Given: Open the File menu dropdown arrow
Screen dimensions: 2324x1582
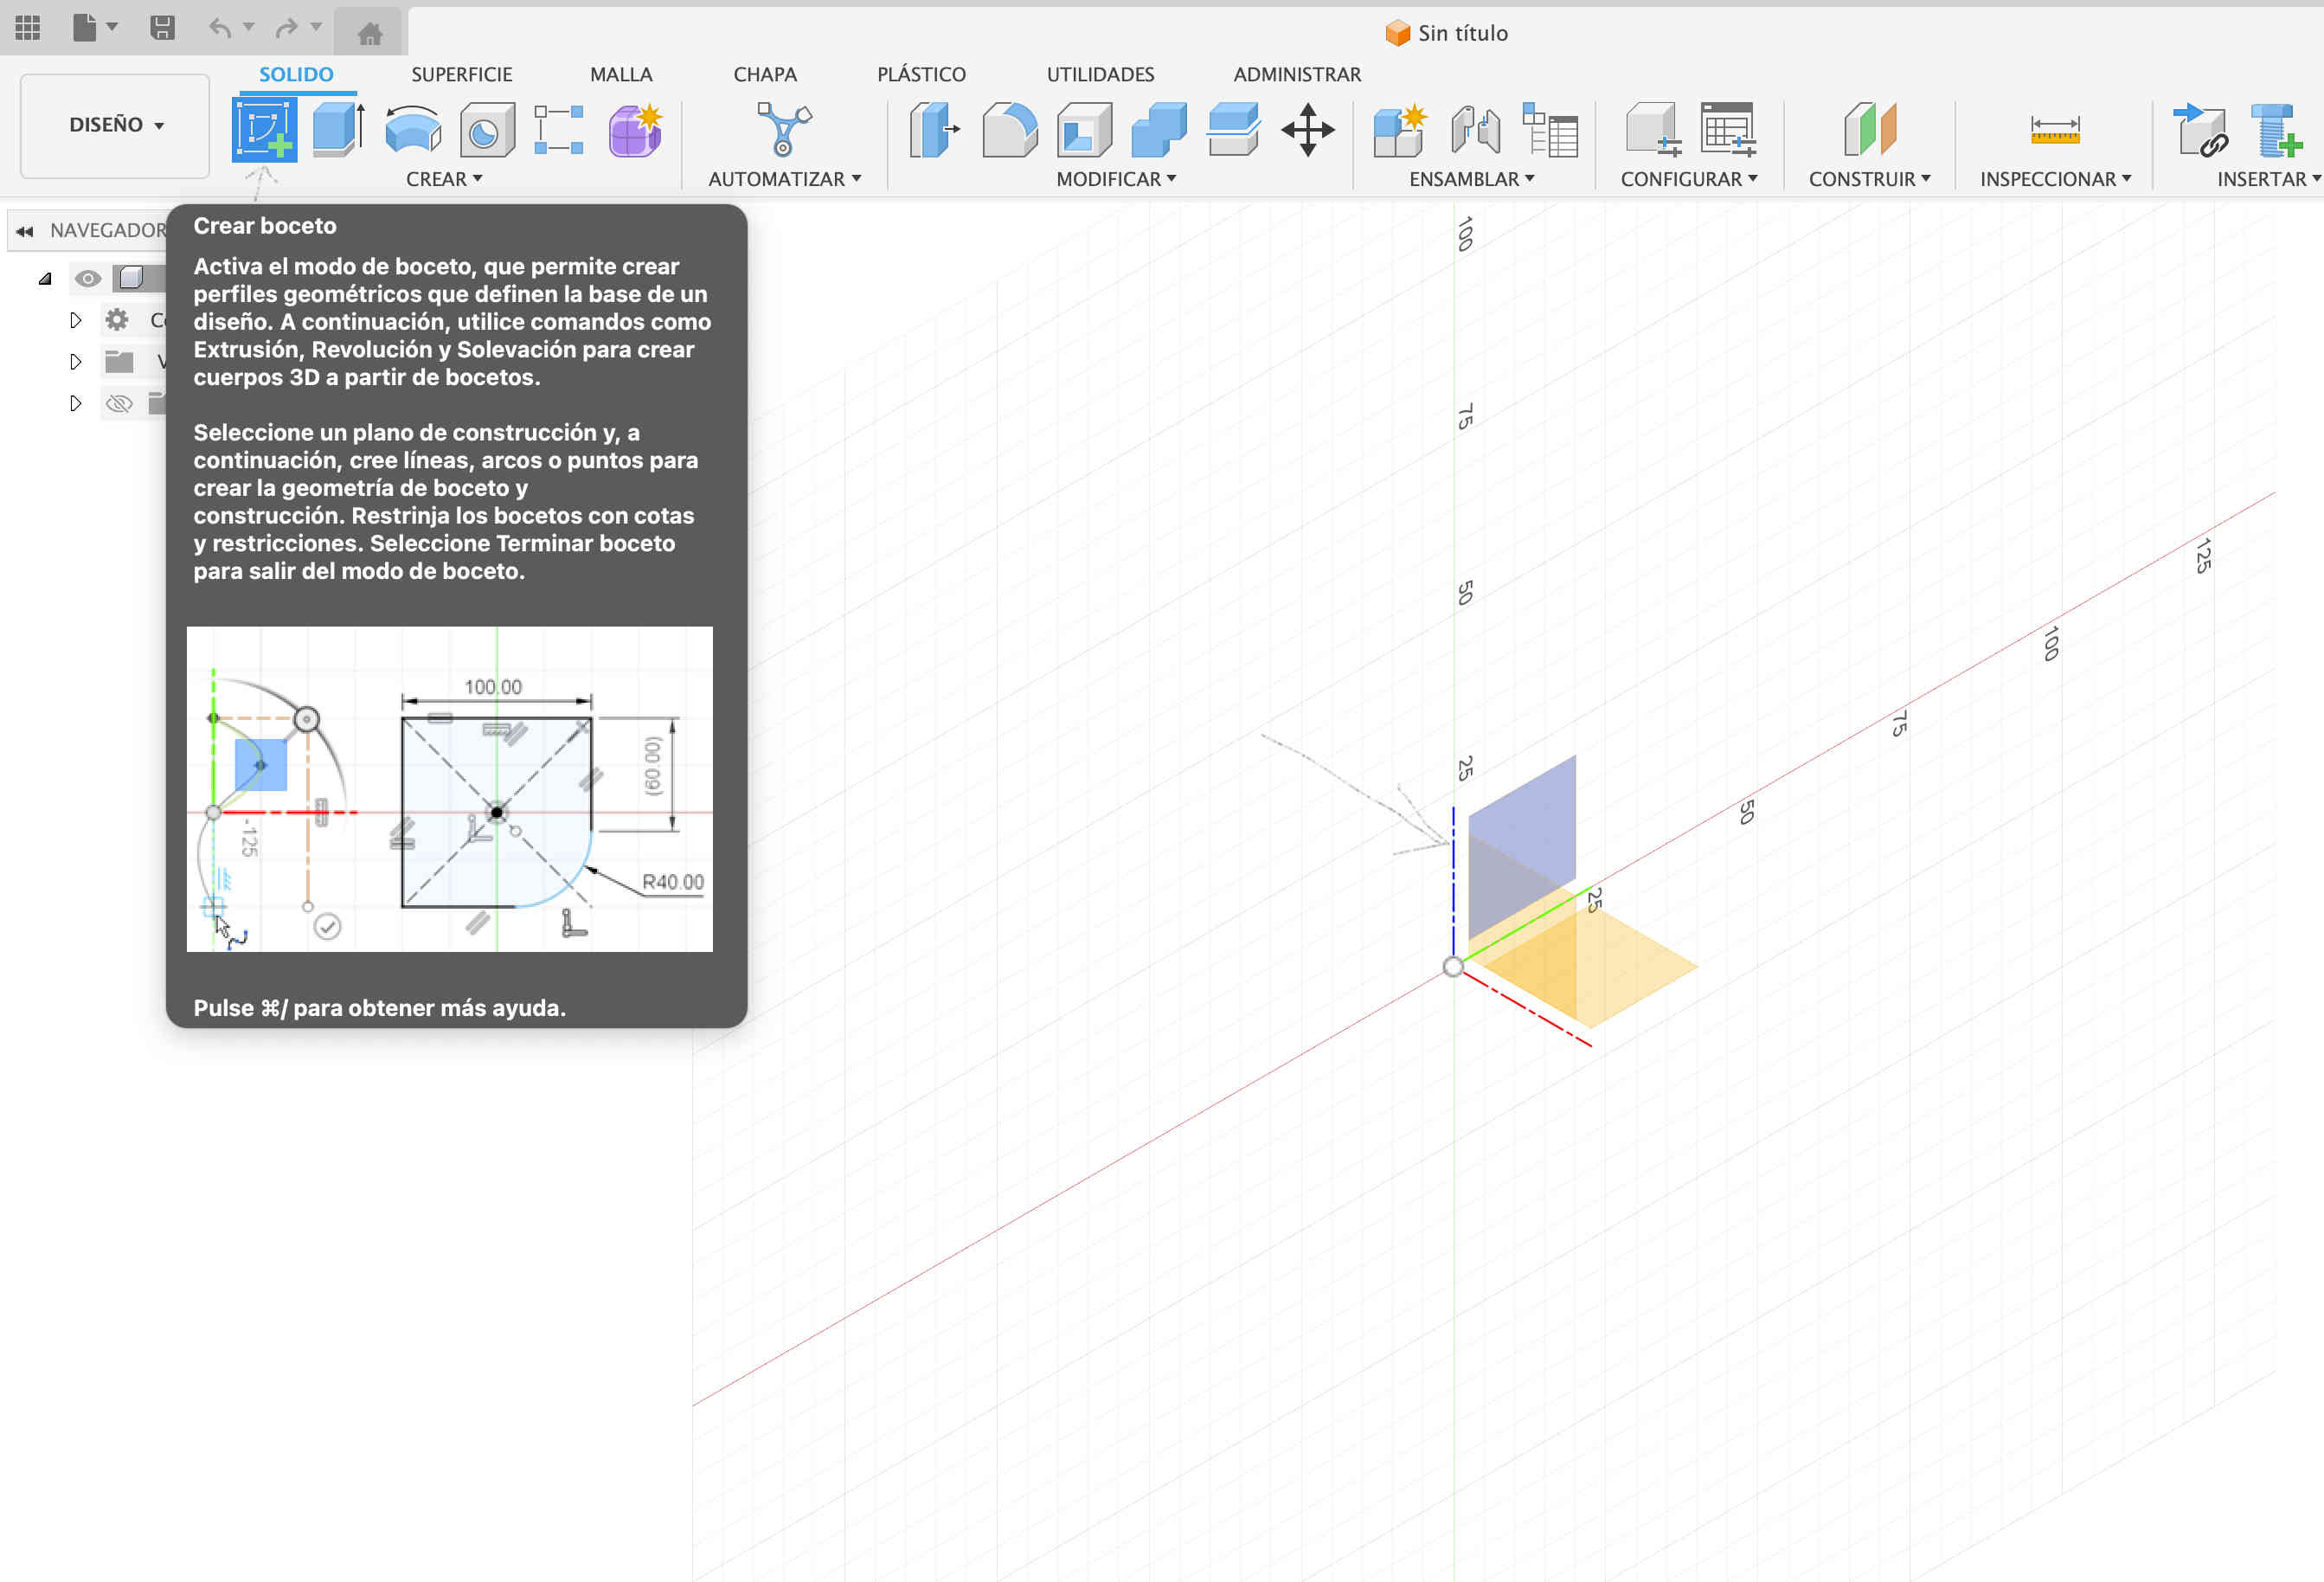Looking at the screenshot, I should click(x=112, y=27).
